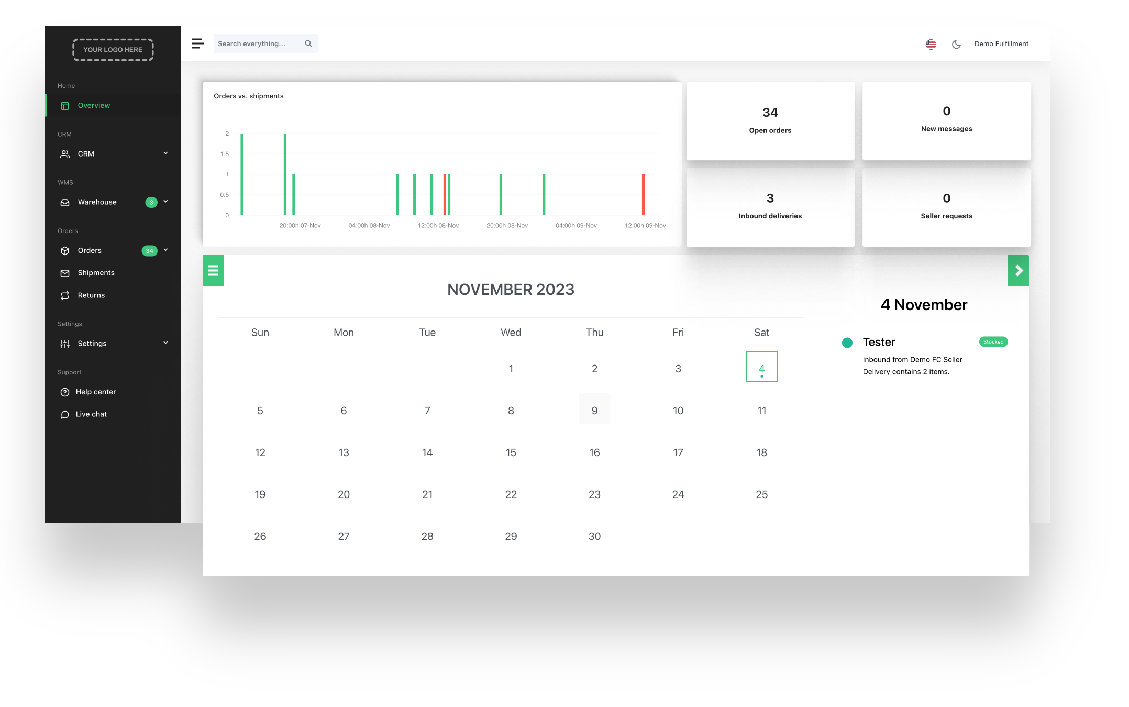Click the search input field
The height and width of the screenshot is (707, 1129).
pos(264,43)
